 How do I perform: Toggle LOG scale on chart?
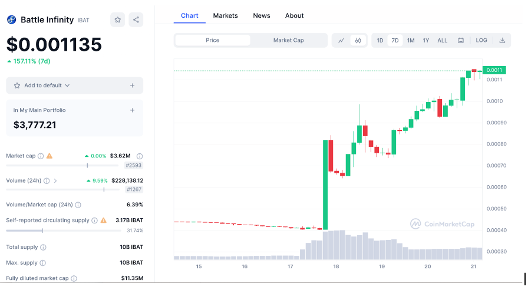point(481,41)
